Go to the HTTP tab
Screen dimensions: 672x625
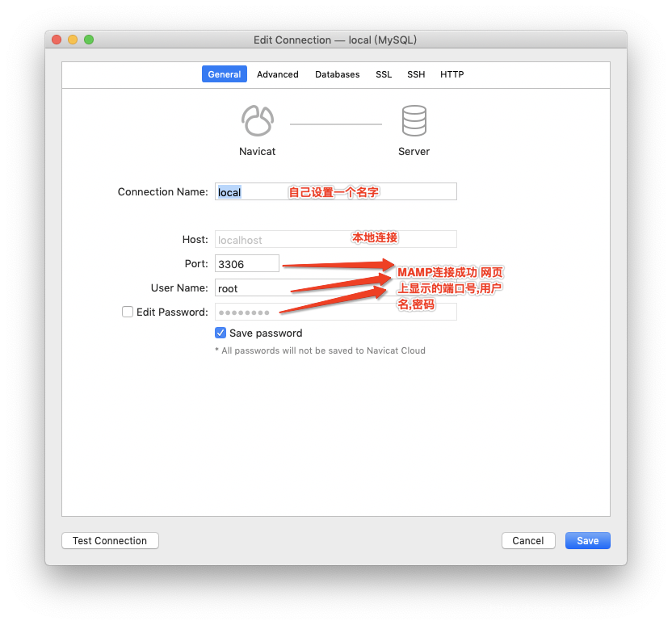point(451,74)
